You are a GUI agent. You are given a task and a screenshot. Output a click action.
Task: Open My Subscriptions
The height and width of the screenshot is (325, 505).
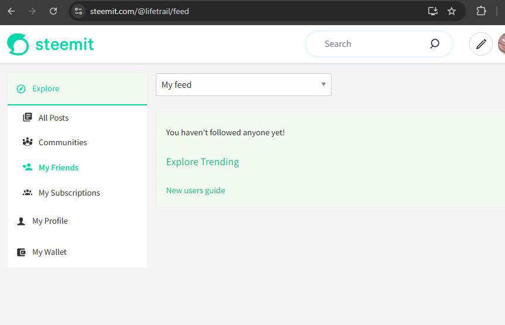[x=69, y=193]
